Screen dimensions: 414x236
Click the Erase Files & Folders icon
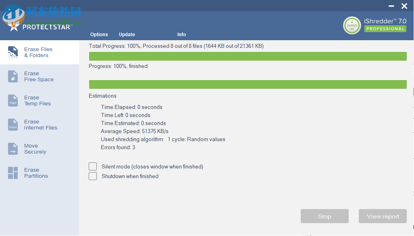(x=13, y=52)
